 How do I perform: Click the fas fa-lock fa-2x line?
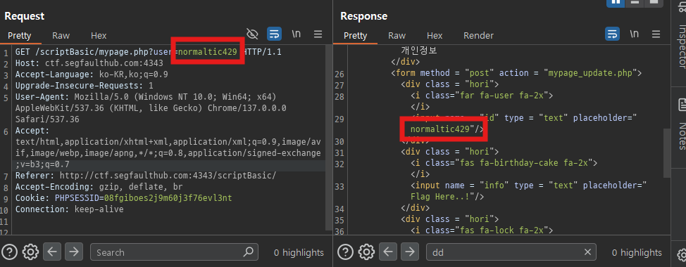[482, 230]
